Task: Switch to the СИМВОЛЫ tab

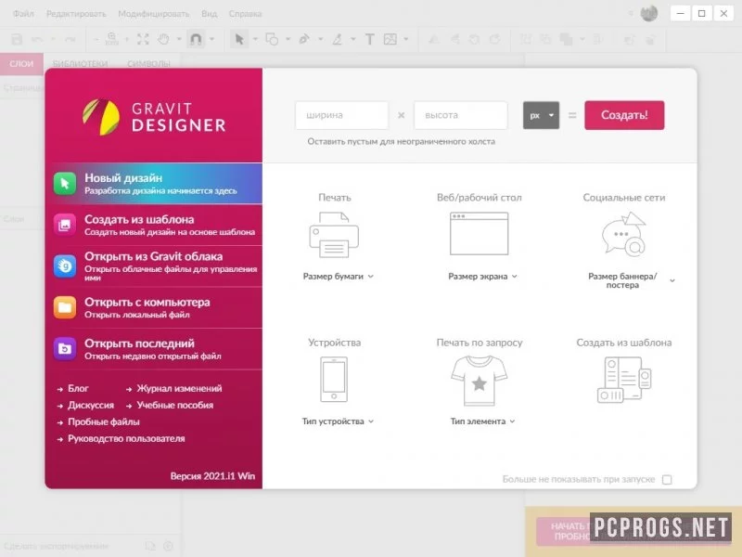Action: point(148,64)
